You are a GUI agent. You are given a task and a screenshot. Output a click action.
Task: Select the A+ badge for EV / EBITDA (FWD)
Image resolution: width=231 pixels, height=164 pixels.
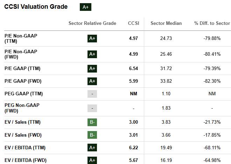coord(92,160)
